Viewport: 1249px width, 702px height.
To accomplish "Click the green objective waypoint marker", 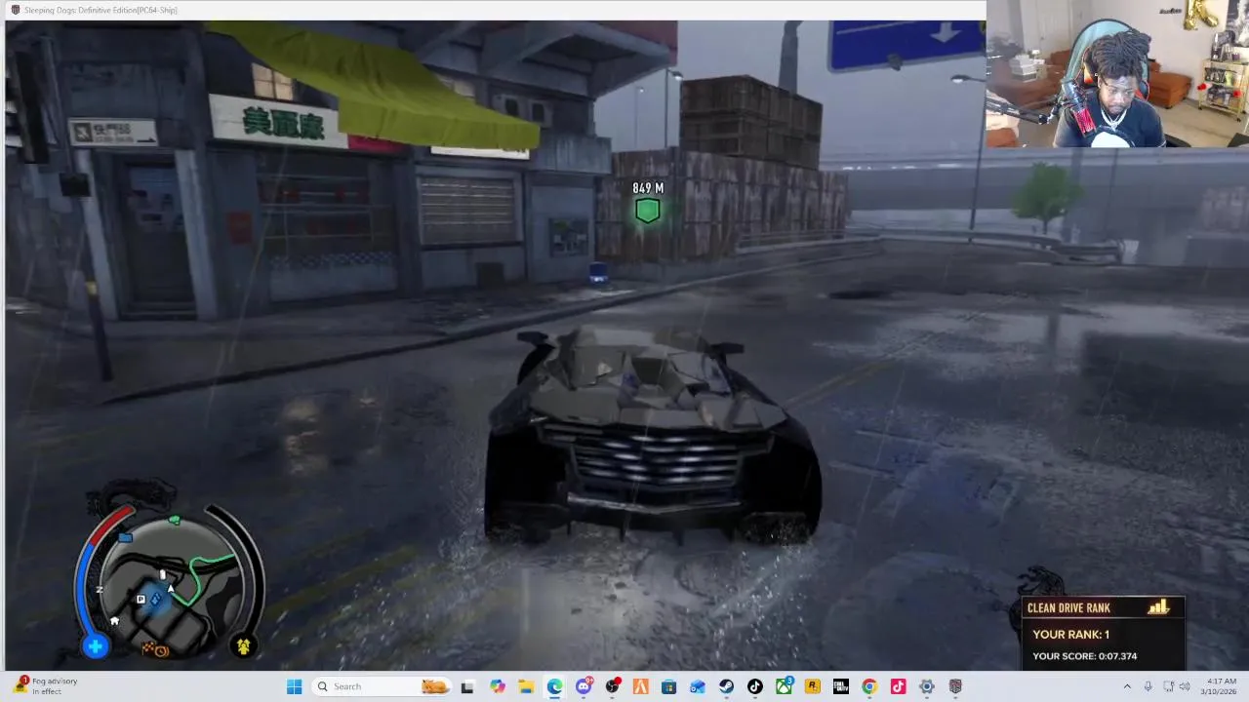I will (647, 210).
